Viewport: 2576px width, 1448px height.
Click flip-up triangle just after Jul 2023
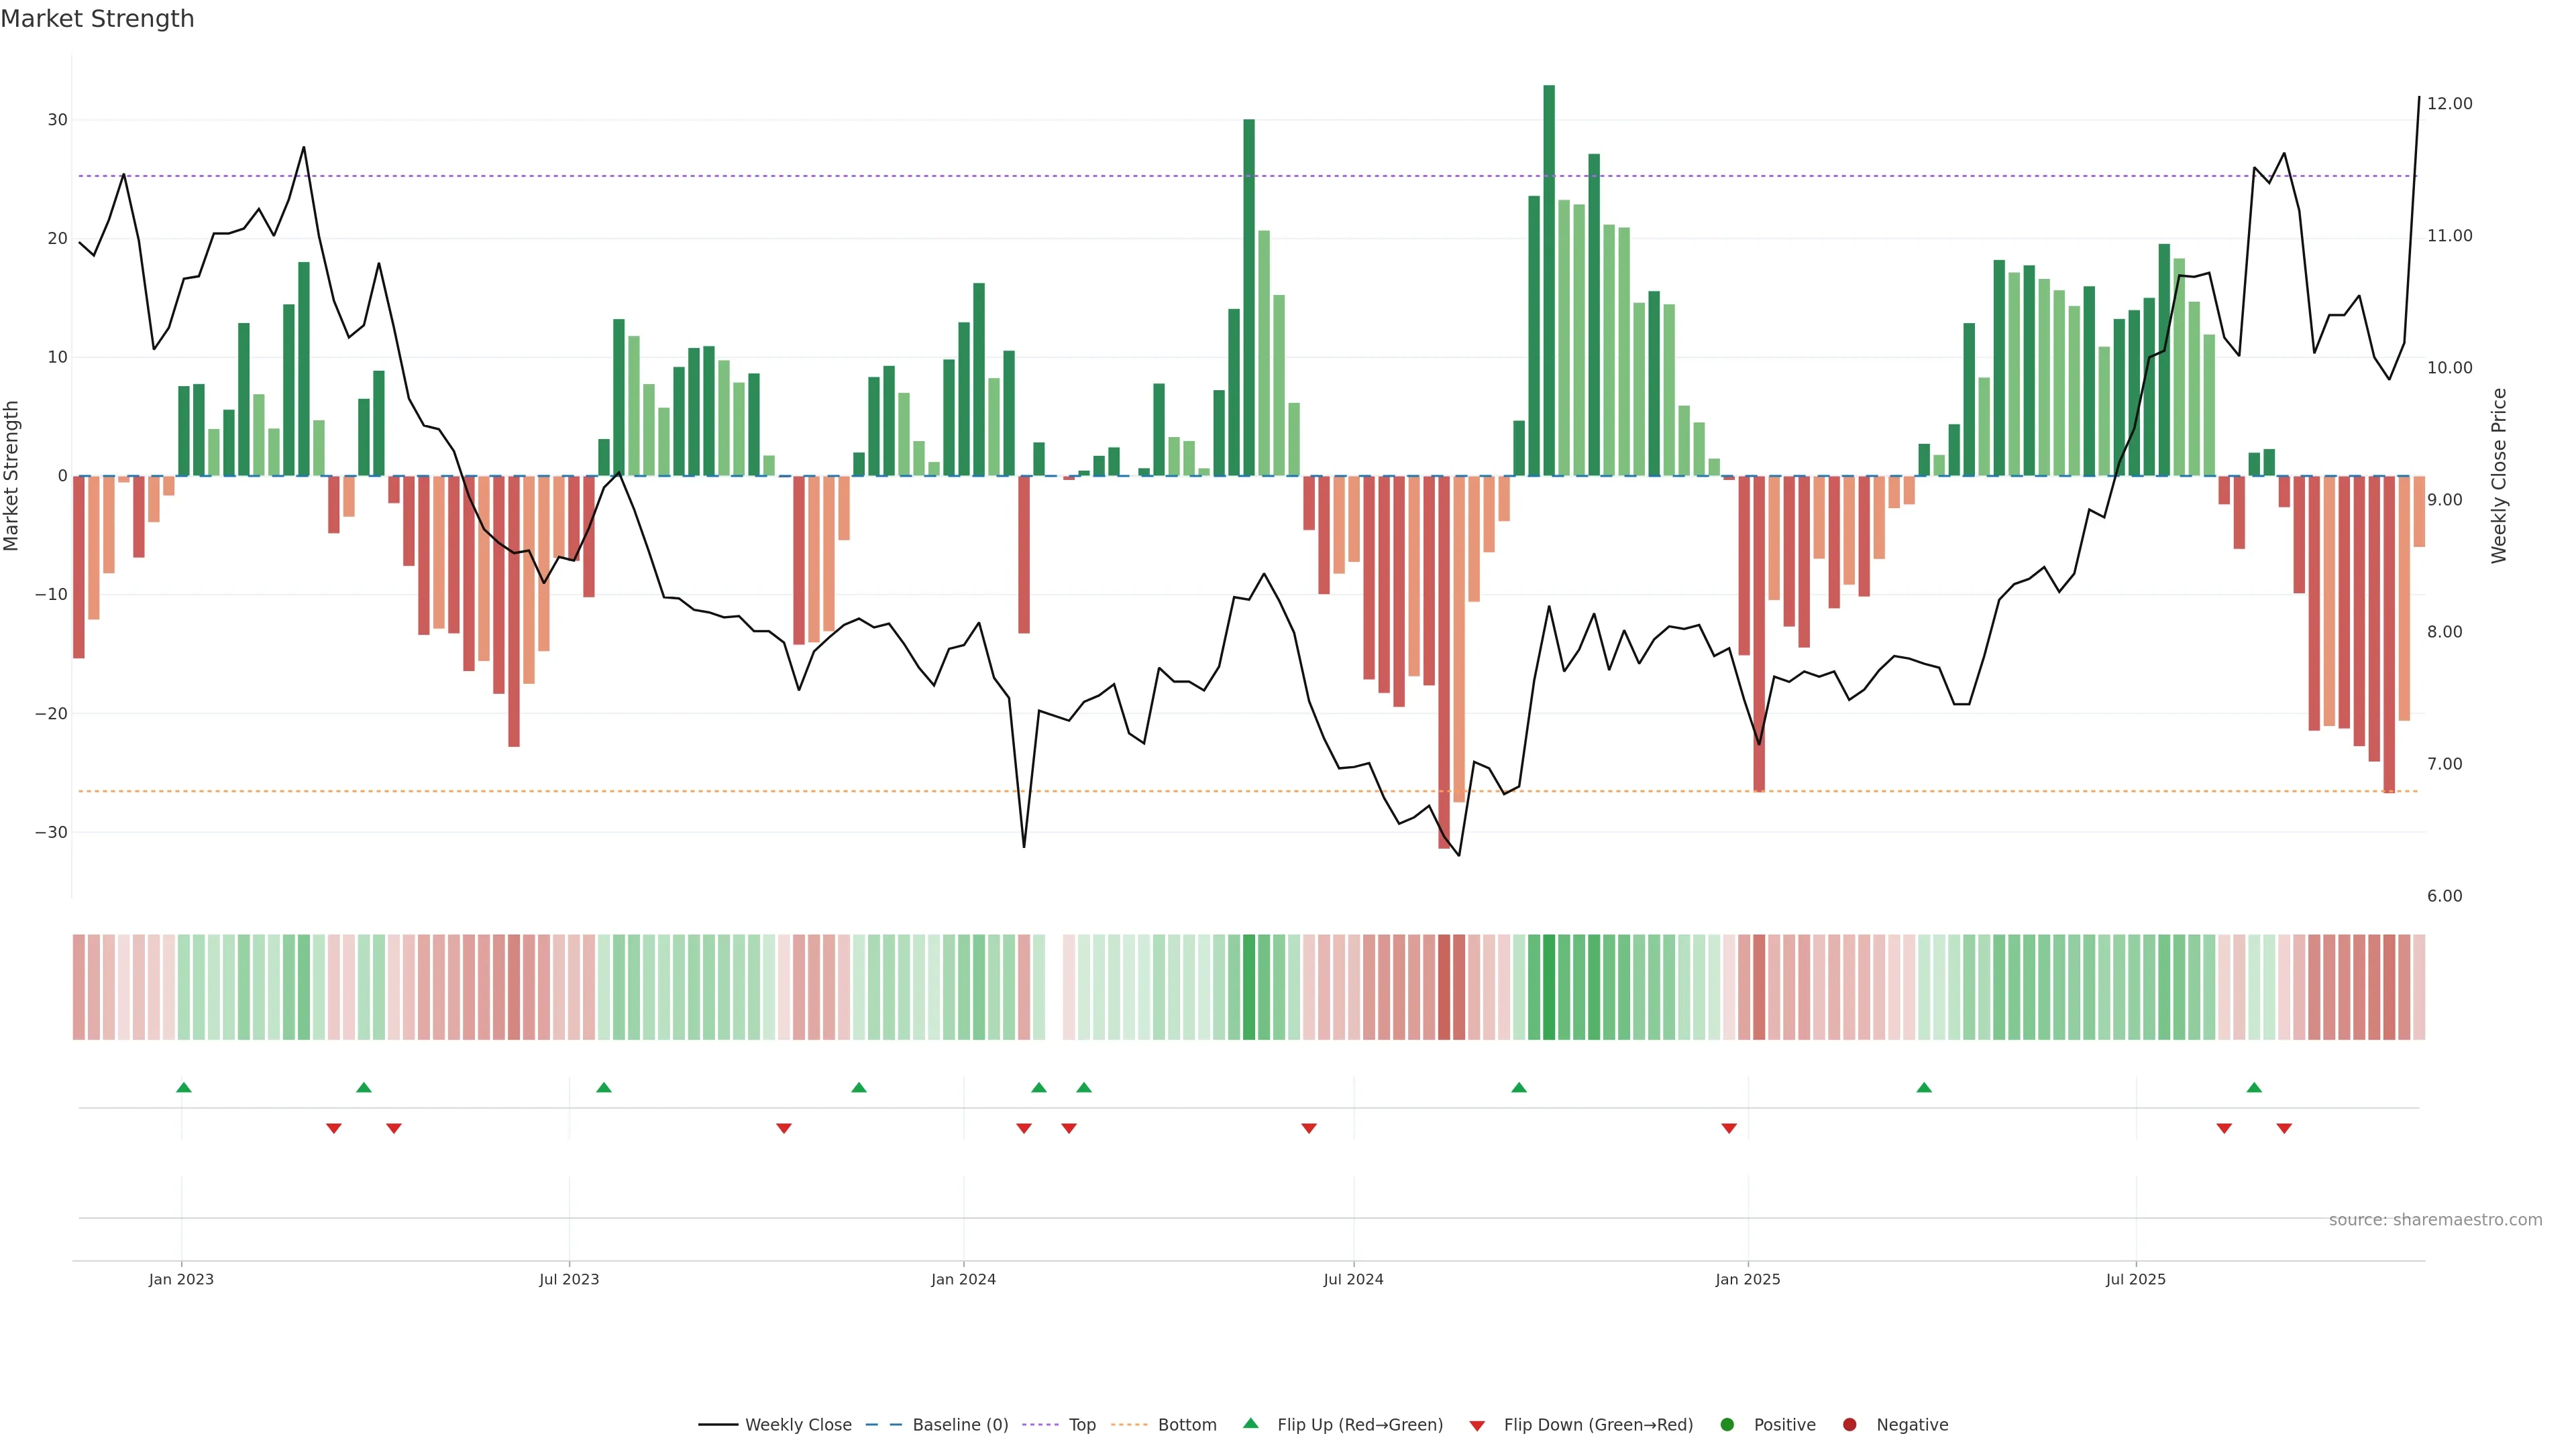pos(604,1087)
